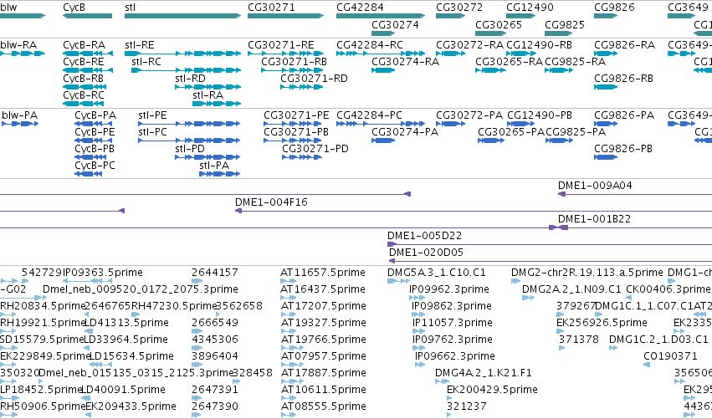The width and height of the screenshot is (712, 419).
Task: Select the CG9826-RB transcript label
Action: (624, 79)
